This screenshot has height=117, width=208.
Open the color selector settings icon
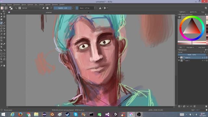pos(179,17)
